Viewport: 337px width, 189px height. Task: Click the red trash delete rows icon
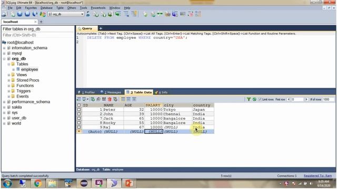110,99
